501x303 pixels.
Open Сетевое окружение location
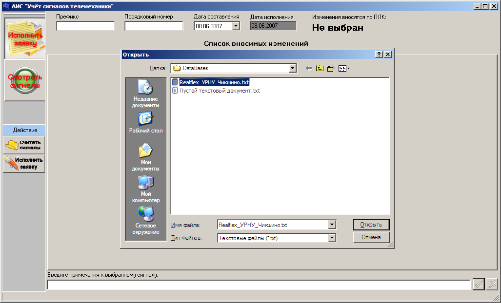click(x=146, y=220)
